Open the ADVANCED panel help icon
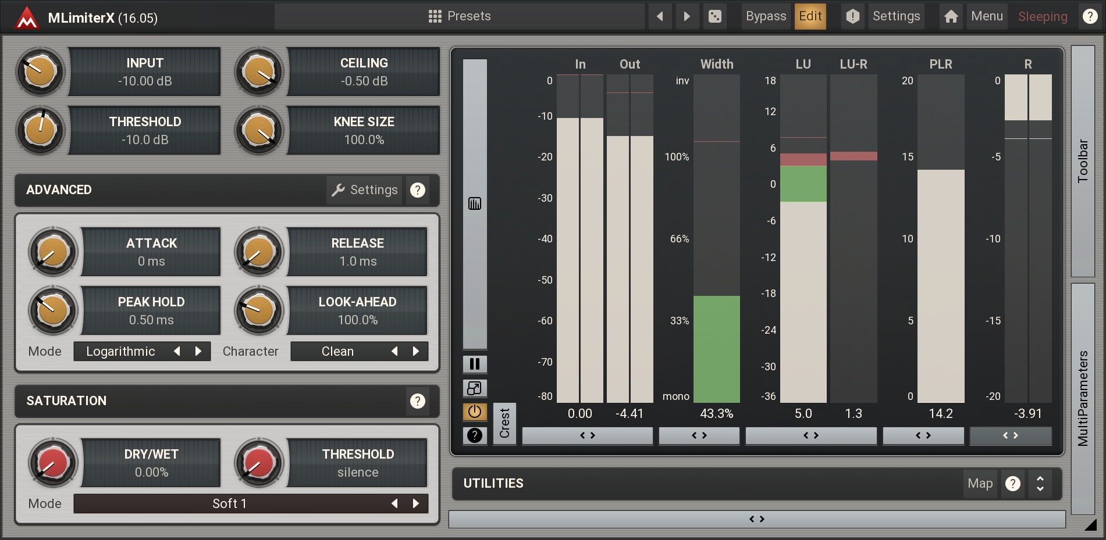The image size is (1106, 540). point(418,190)
